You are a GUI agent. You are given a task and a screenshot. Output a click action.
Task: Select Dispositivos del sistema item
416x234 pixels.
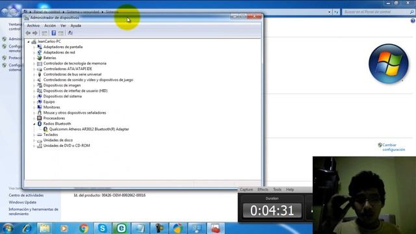coord(62,96)
